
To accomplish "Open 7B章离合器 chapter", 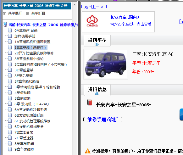I will pos(24,132).
